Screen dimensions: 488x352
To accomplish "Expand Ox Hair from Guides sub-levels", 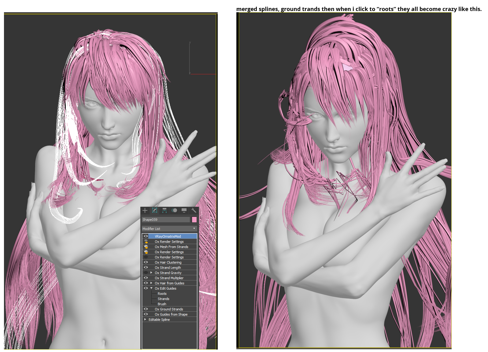I will point(151,283).
